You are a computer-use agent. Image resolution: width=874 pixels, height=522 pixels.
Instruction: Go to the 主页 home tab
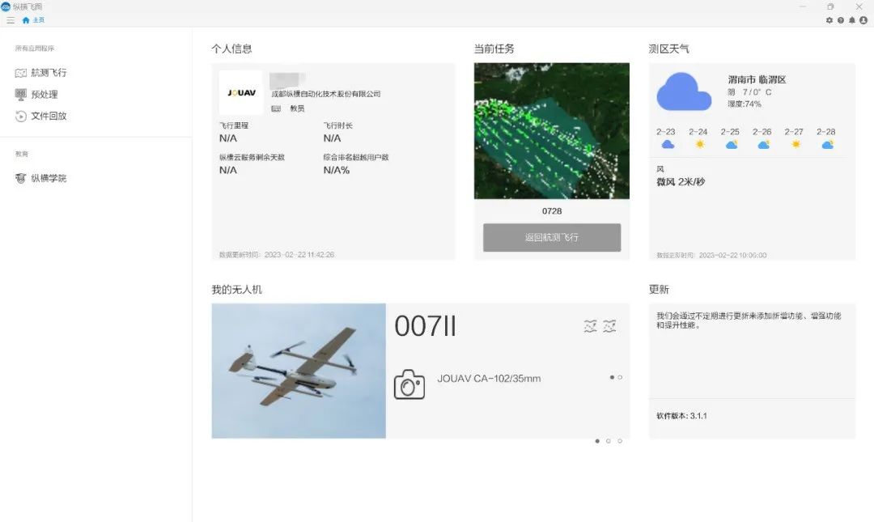(34, 20)
